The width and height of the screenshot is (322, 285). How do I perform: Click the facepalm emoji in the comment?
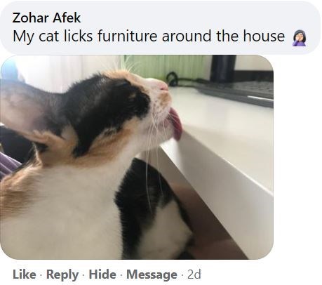click(300, 38)
